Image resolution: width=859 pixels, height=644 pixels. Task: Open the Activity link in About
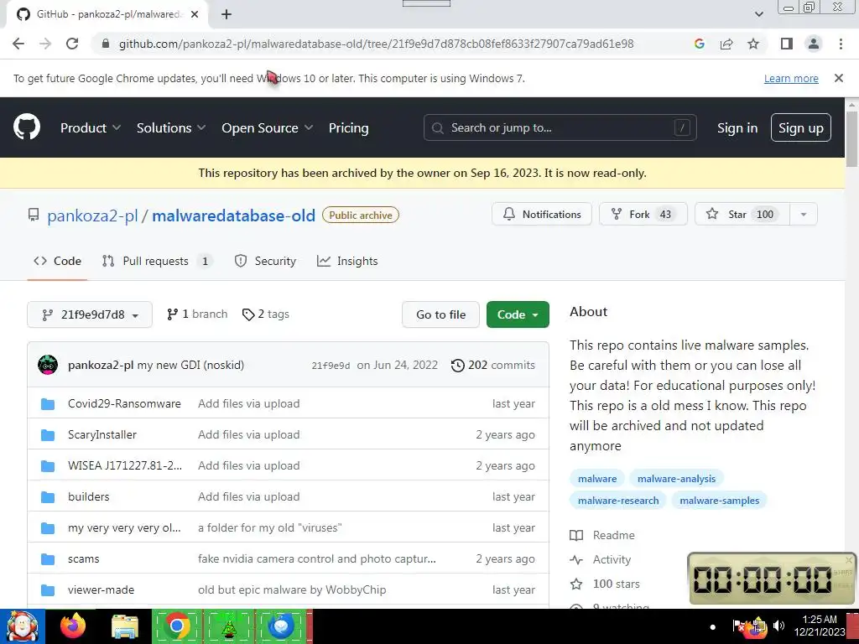[601, 559]
